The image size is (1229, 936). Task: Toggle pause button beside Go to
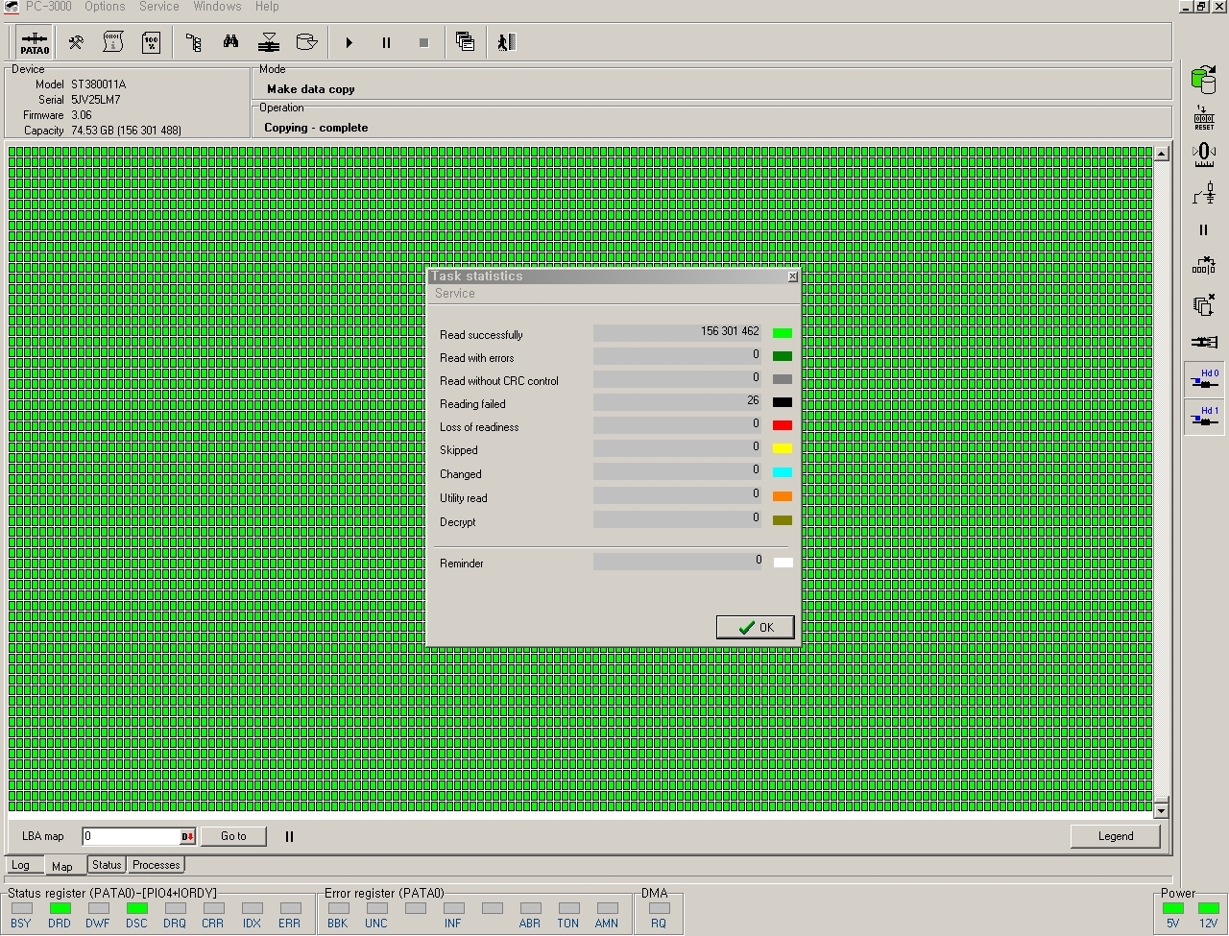289,836
